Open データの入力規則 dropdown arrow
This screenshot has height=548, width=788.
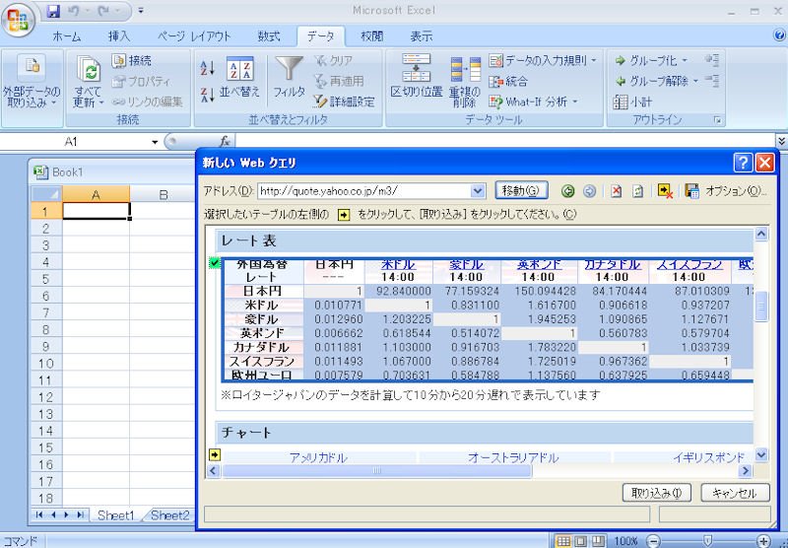594,61
